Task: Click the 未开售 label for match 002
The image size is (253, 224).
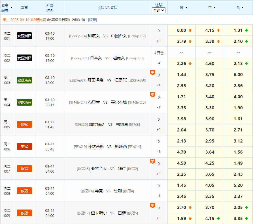Action: [159, 53]
